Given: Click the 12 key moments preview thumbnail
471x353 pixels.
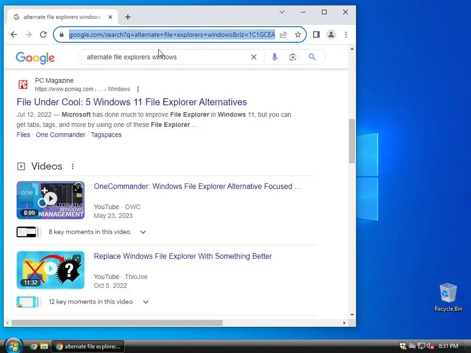Looking at the screenshot, I should pyautogui.click(x=28, y=302).
